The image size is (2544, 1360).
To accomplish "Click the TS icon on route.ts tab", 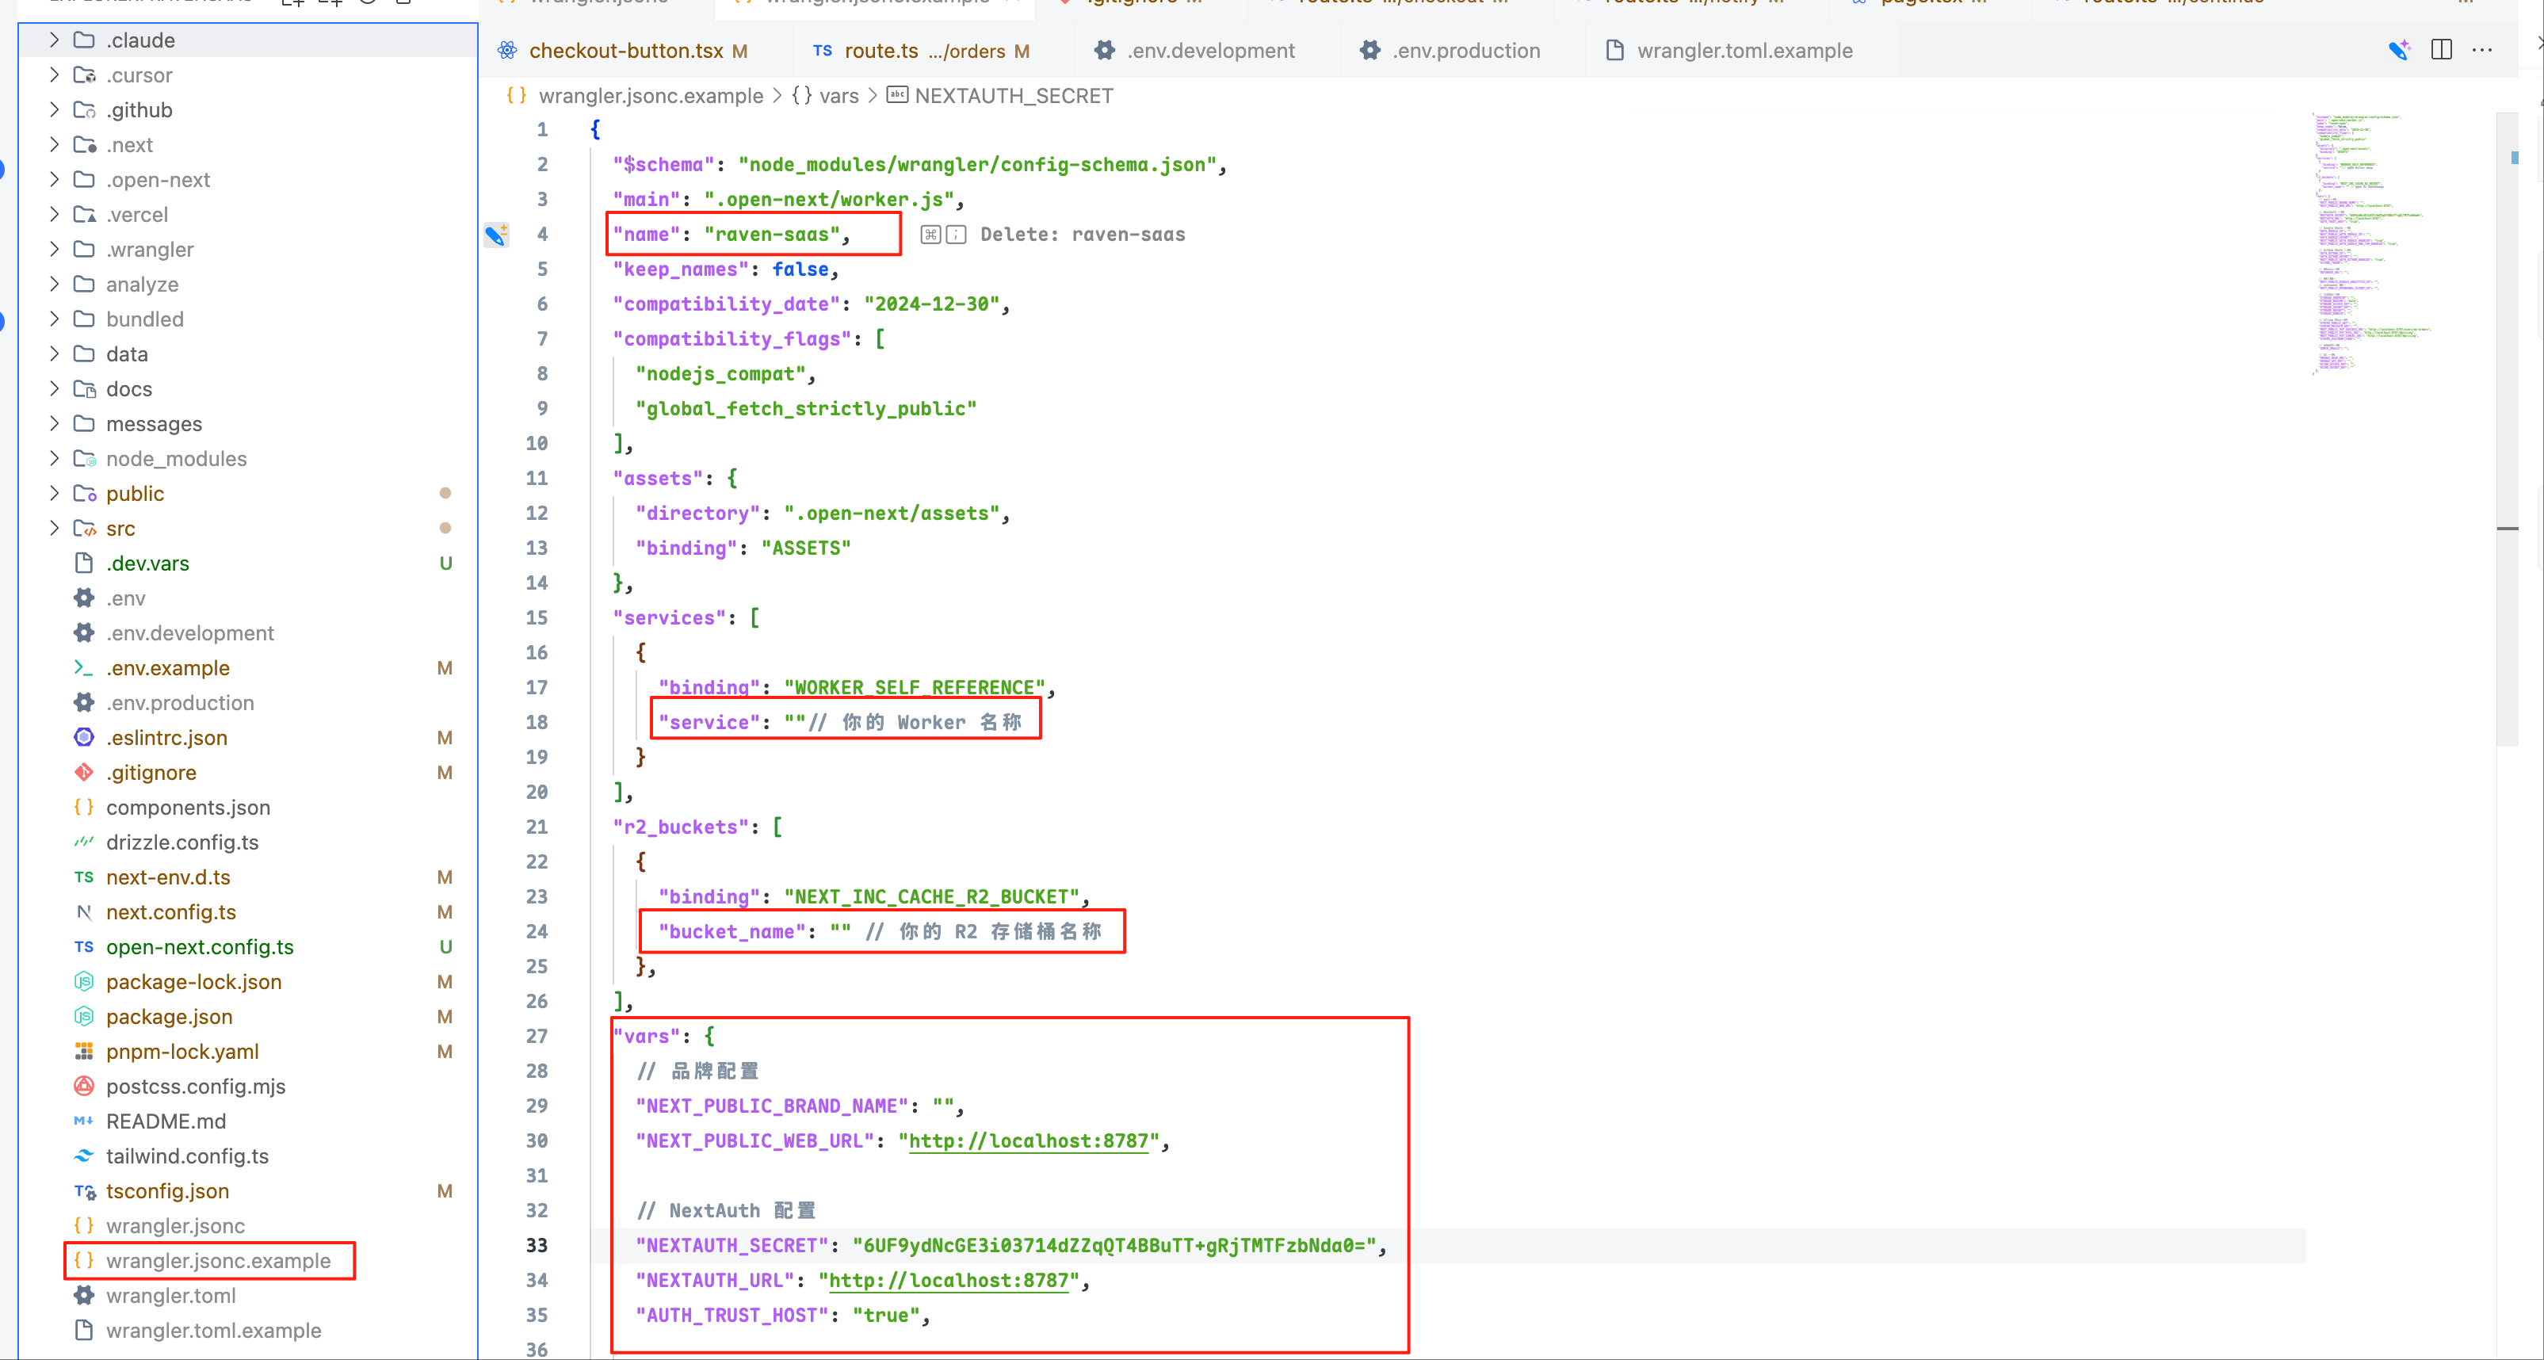I will pyautogui.click(x=822, y=51).
